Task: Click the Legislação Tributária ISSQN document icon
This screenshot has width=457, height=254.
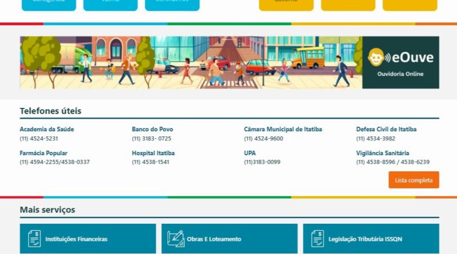Action: (317, 239)
